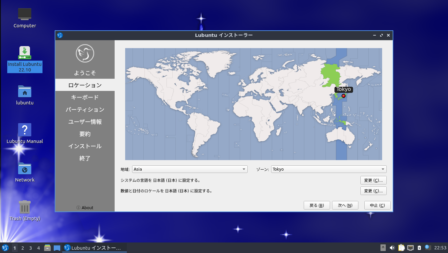The height and width of the screenshot is (253, 448).
Task: Click the show desktop icon in the taskbar
Action: [57, 248]
